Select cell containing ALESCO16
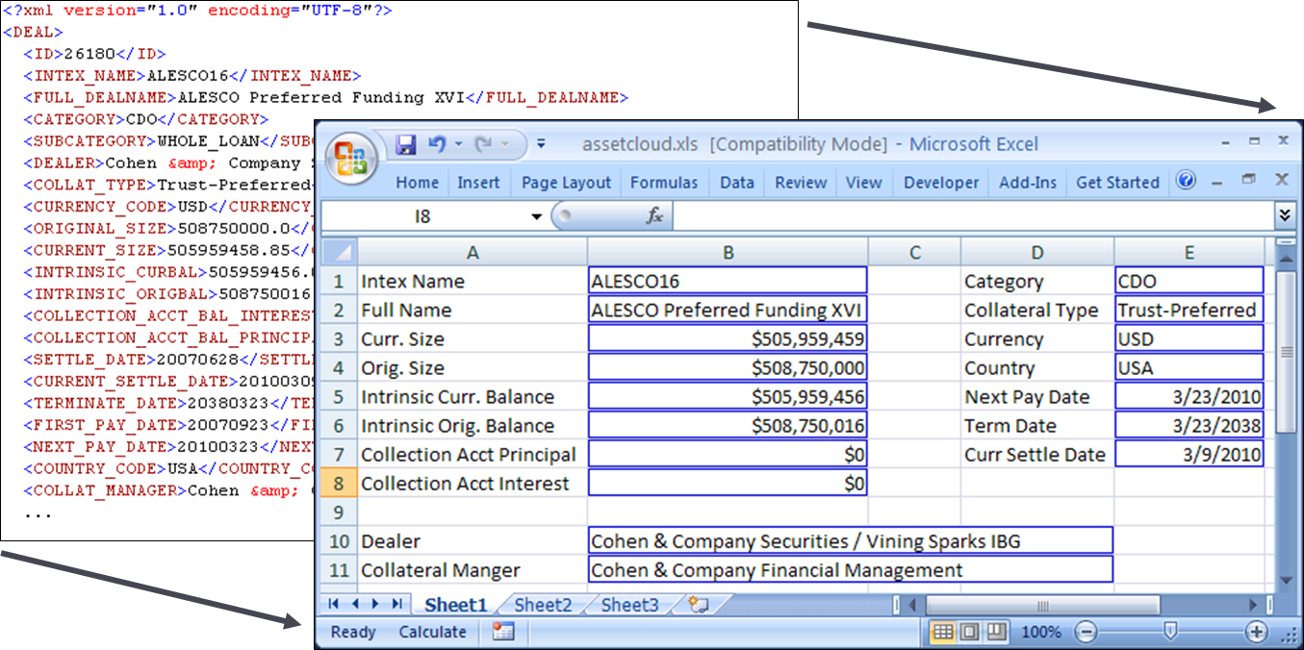 tap(728, 281)
